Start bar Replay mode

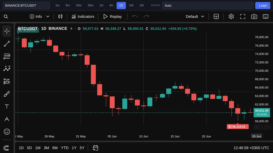(x=113, y=16)
